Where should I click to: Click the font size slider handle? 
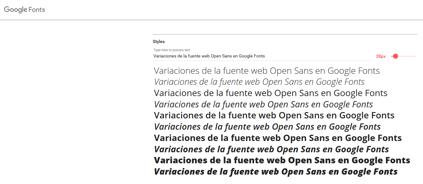click(396, 56)
